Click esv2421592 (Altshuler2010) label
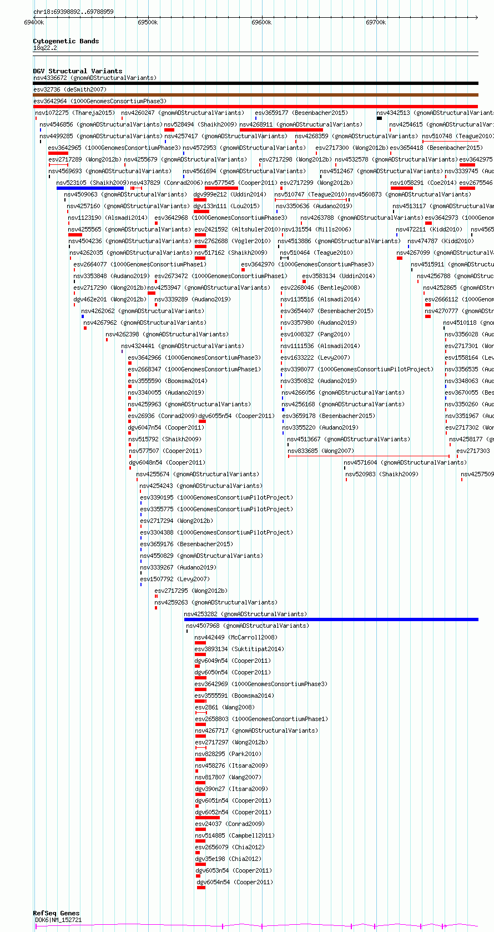The image size is (494, 932). coord(238,229)
